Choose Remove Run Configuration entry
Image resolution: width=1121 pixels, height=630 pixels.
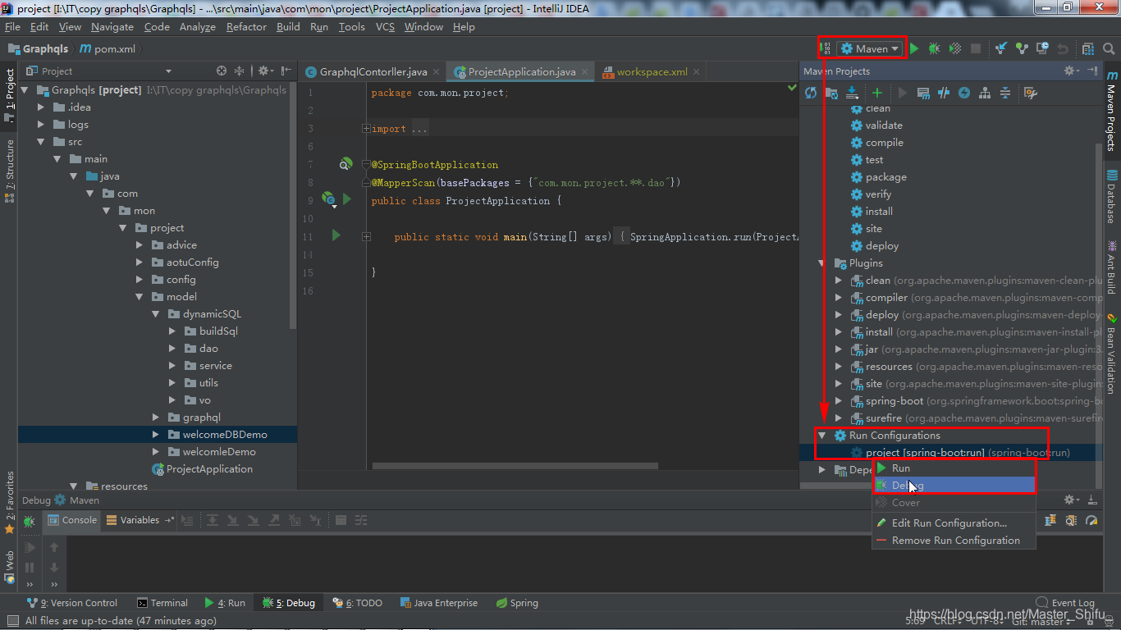[954, 540]
